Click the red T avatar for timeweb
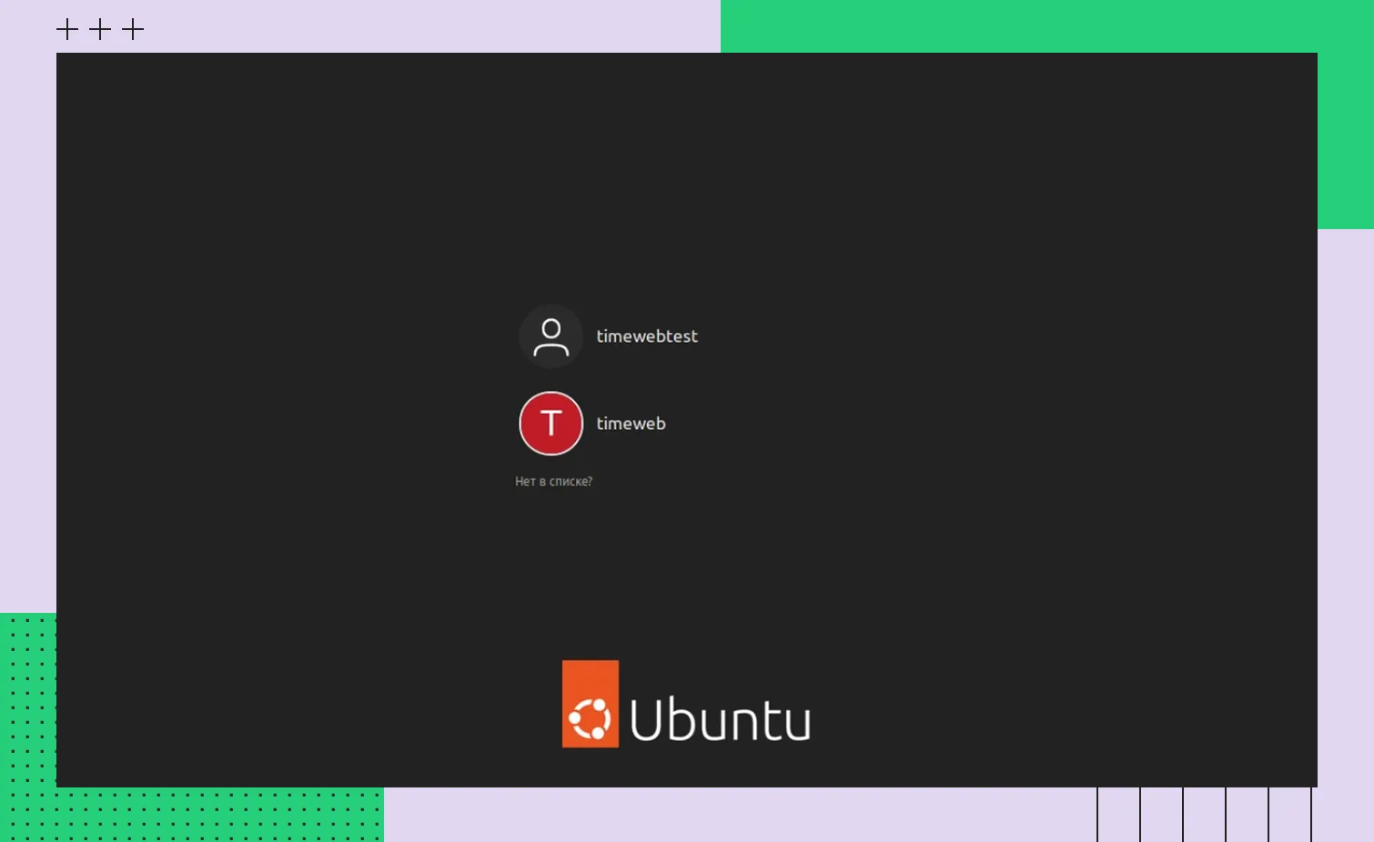1374x842 pixels. (x=551, y=424)
